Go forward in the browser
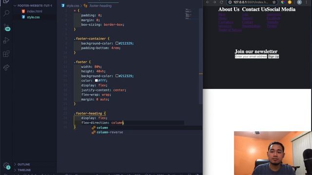Viewport: 312px width, 175px height. tap(214, 2)
